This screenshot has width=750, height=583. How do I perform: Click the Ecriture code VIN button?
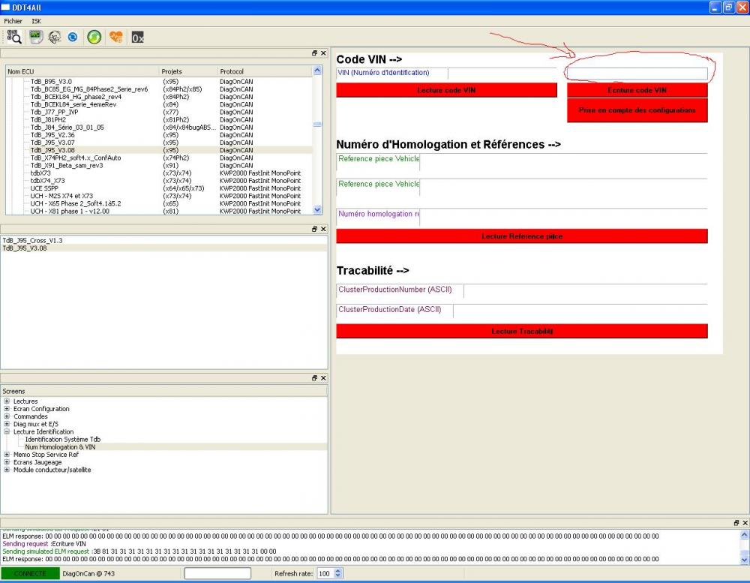(637, 90)
